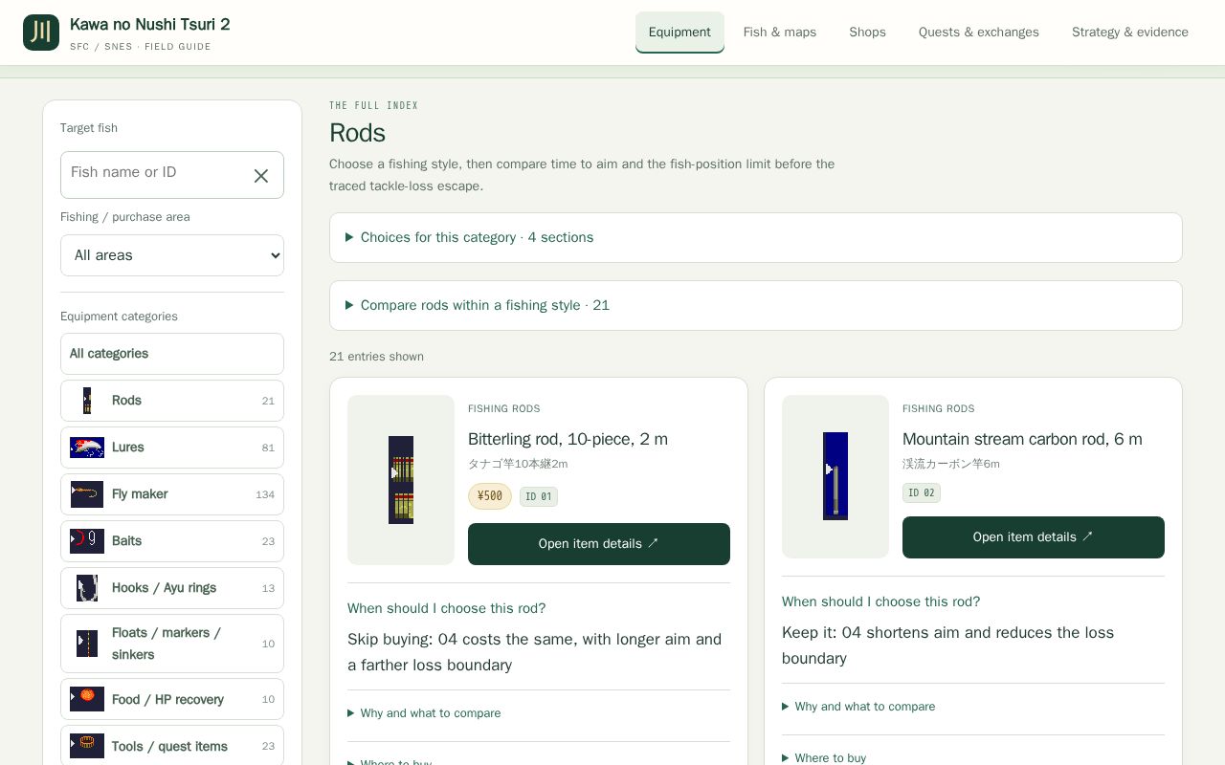Clear the fish name search field
Screen dimensions: 1225x765
click(x=261, y=176)
